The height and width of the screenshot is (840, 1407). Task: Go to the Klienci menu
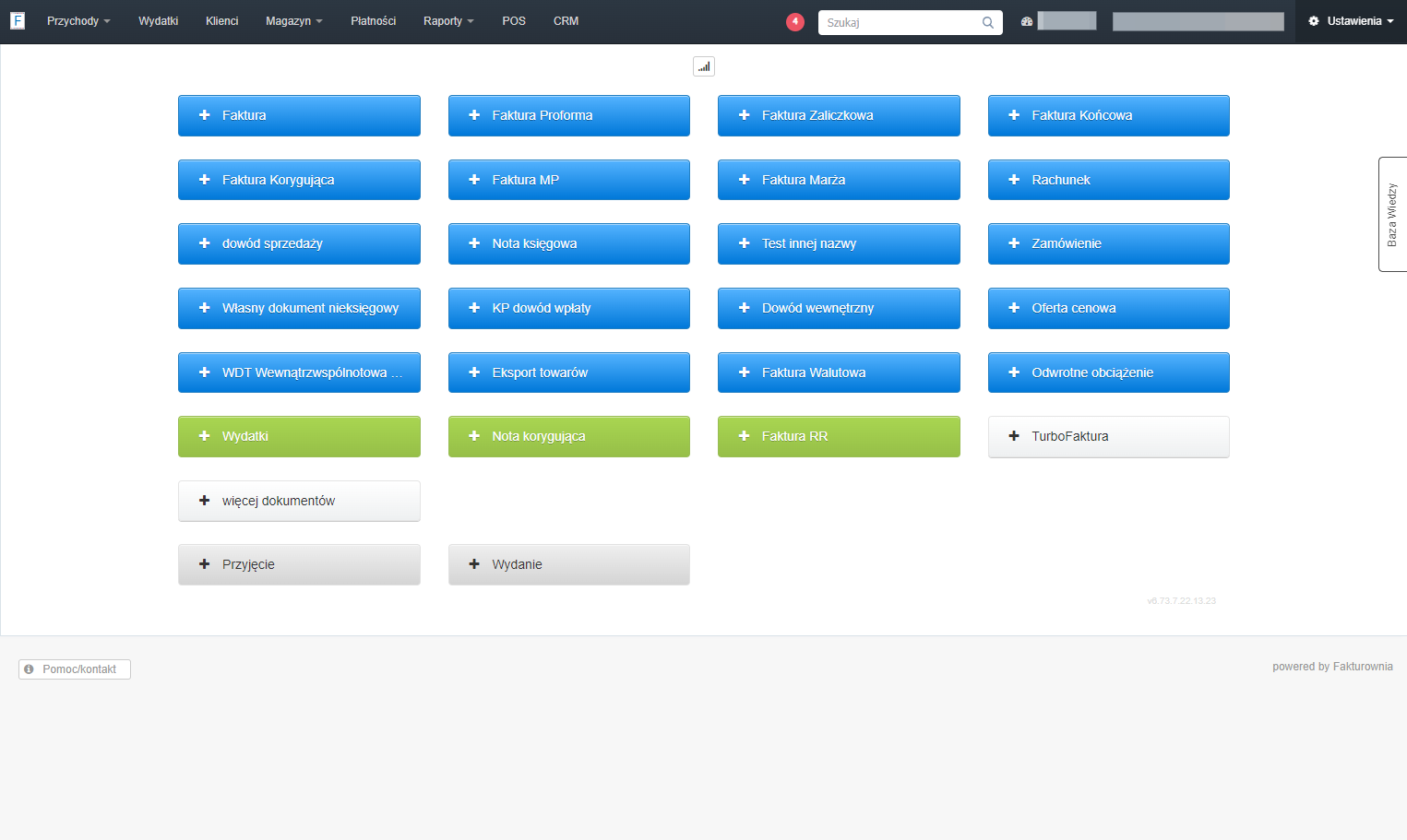pyautogui.click(x=222, y=21)
